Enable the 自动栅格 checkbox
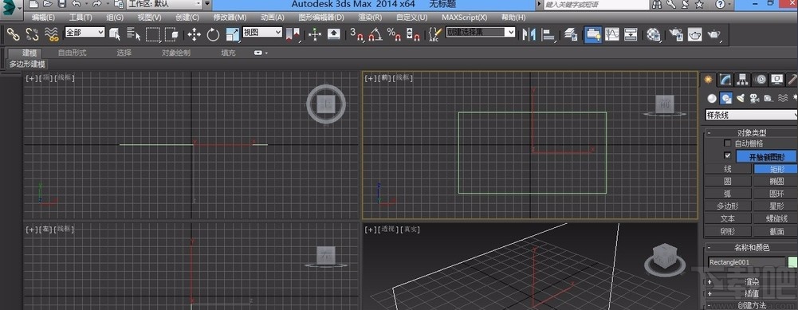The height and width of the screenshot is (310, 798). point(727,143)
